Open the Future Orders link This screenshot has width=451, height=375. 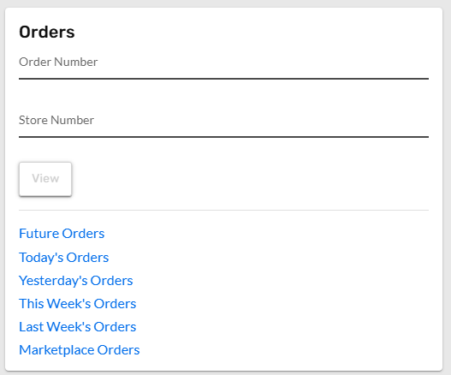(x=62, y=234)
